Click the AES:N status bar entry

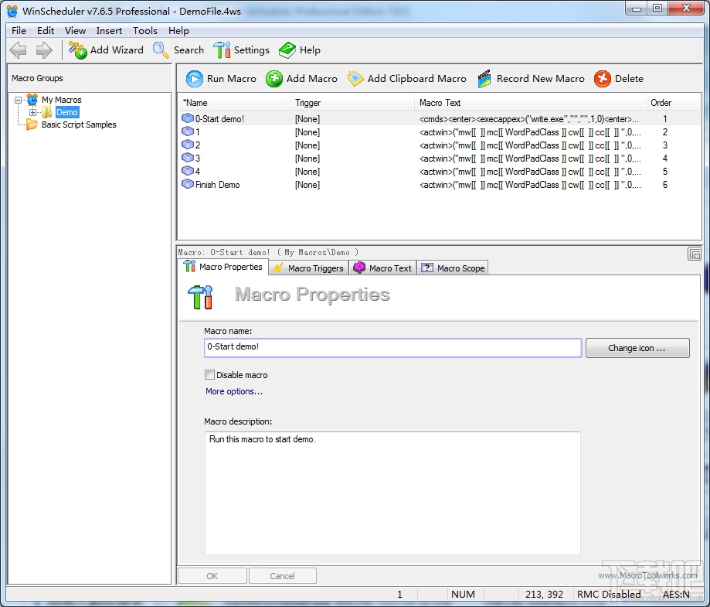[676, 594]
